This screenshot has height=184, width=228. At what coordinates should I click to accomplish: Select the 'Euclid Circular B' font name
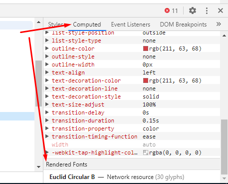coord(72,177)
